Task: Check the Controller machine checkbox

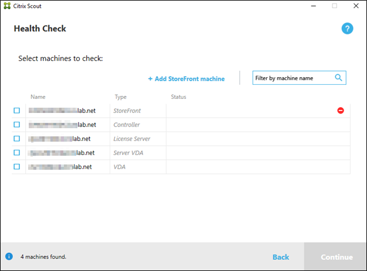Action: pos(16,125)
